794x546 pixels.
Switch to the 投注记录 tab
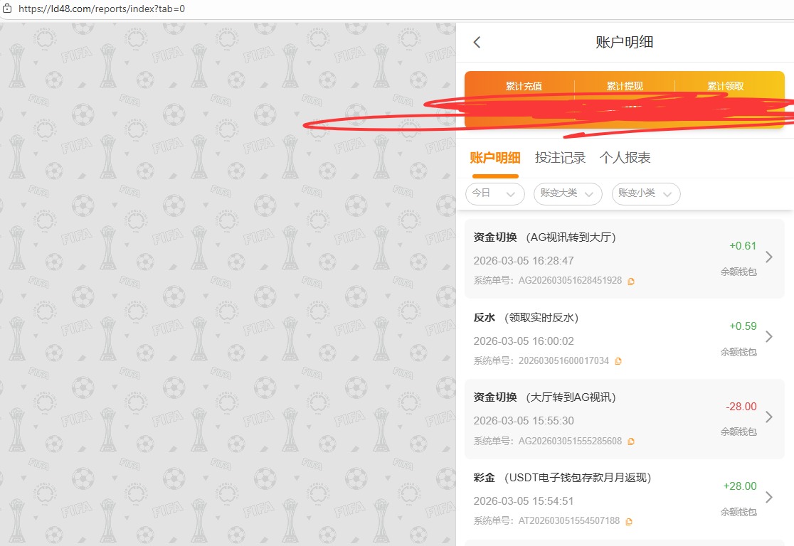click(x=560, y=158)
